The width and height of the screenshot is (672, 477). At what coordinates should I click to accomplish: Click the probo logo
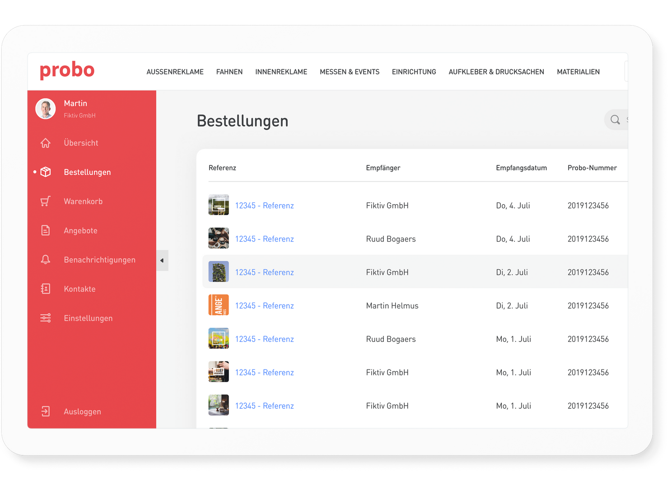[67, 70]
